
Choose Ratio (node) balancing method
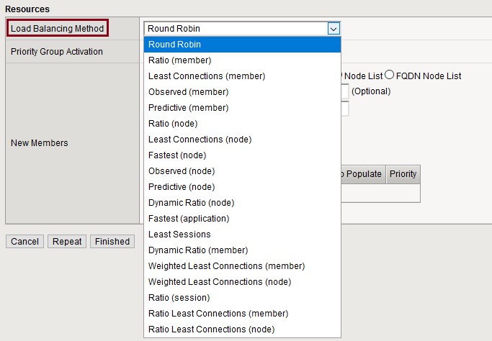(x=173, y=124)
